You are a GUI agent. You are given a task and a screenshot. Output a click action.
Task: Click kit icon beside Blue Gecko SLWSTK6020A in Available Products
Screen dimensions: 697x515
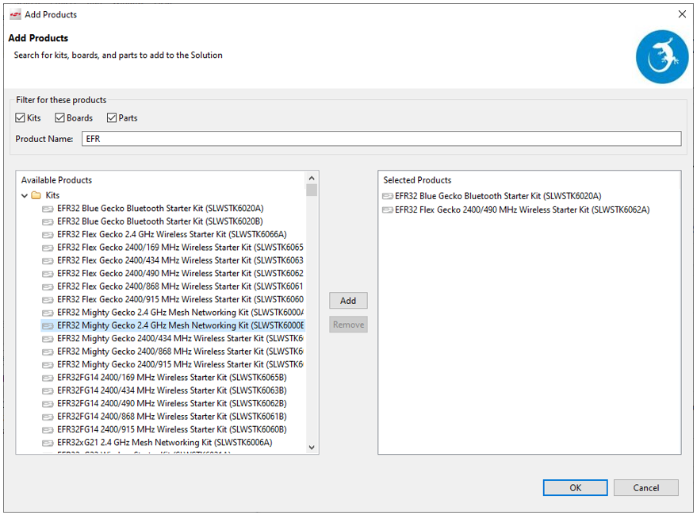[48, 209]
